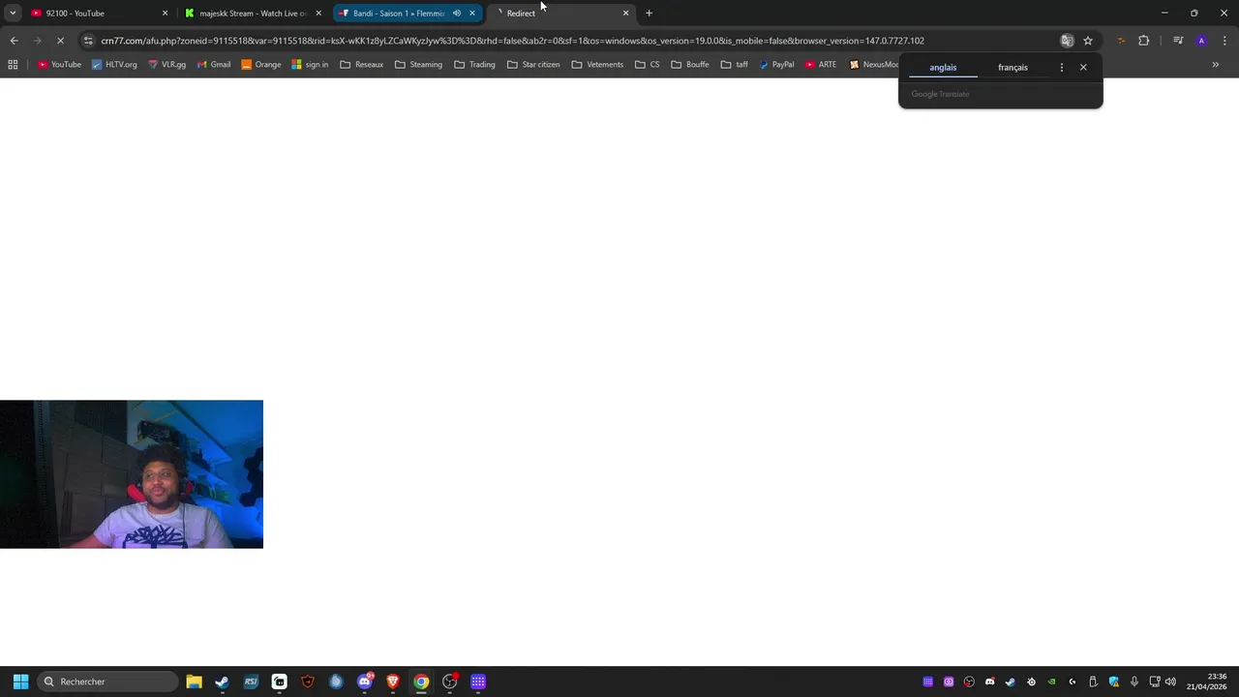Open the clock showing 23:36
1239x697 pixels.
pos(1207,682)
